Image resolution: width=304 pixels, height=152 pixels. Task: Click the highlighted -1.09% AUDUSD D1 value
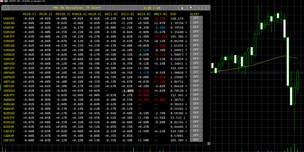coord(127,91)
